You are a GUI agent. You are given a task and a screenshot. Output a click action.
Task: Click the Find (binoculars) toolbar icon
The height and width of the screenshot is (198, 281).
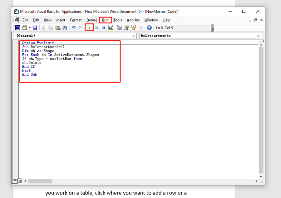[x=65, y=27]
